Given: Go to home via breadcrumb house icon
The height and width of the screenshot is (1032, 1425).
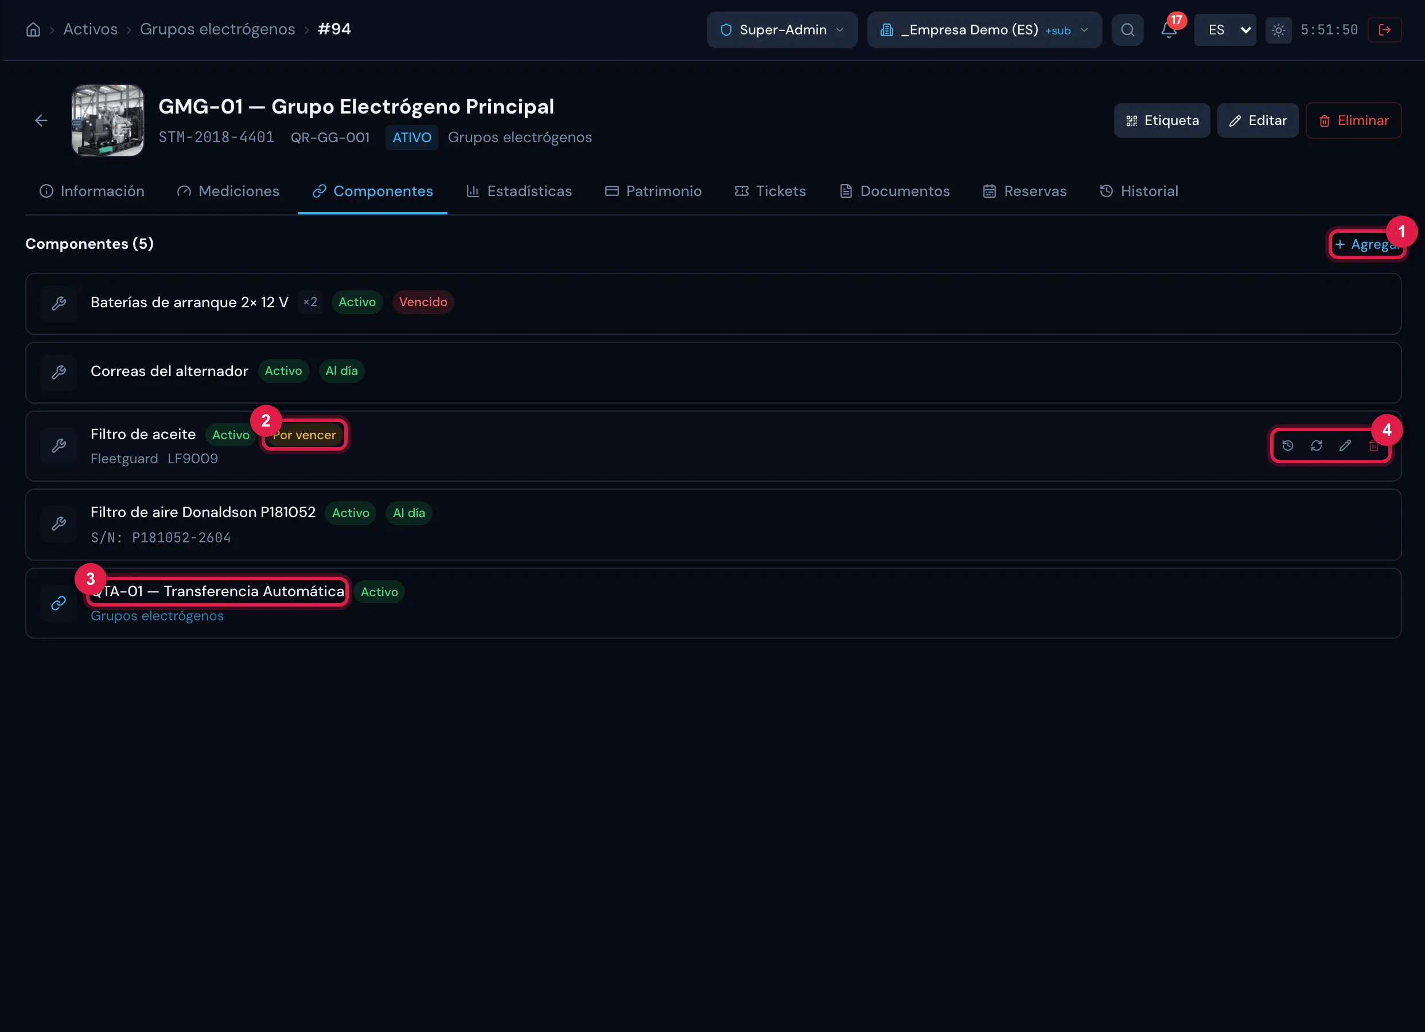Looking at the screenshot, I should point(33,29).
